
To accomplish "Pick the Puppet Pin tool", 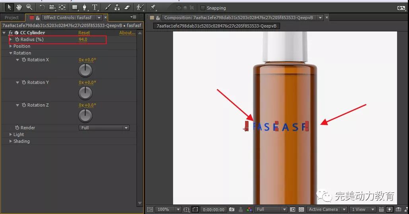I will (x=153, y=7).
